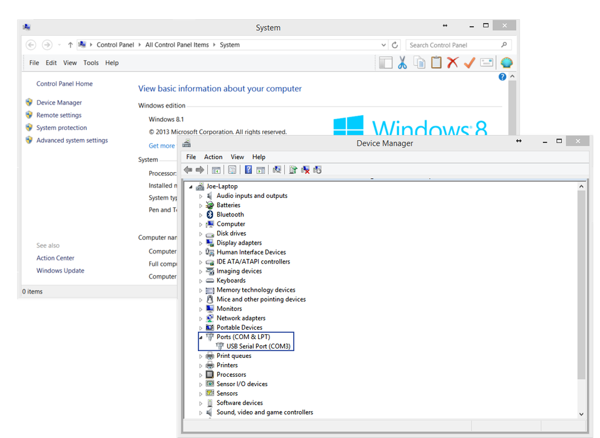Viewport: 600px width, 438px height.
Task: Select the Imaging devices row
Action: 239,271
